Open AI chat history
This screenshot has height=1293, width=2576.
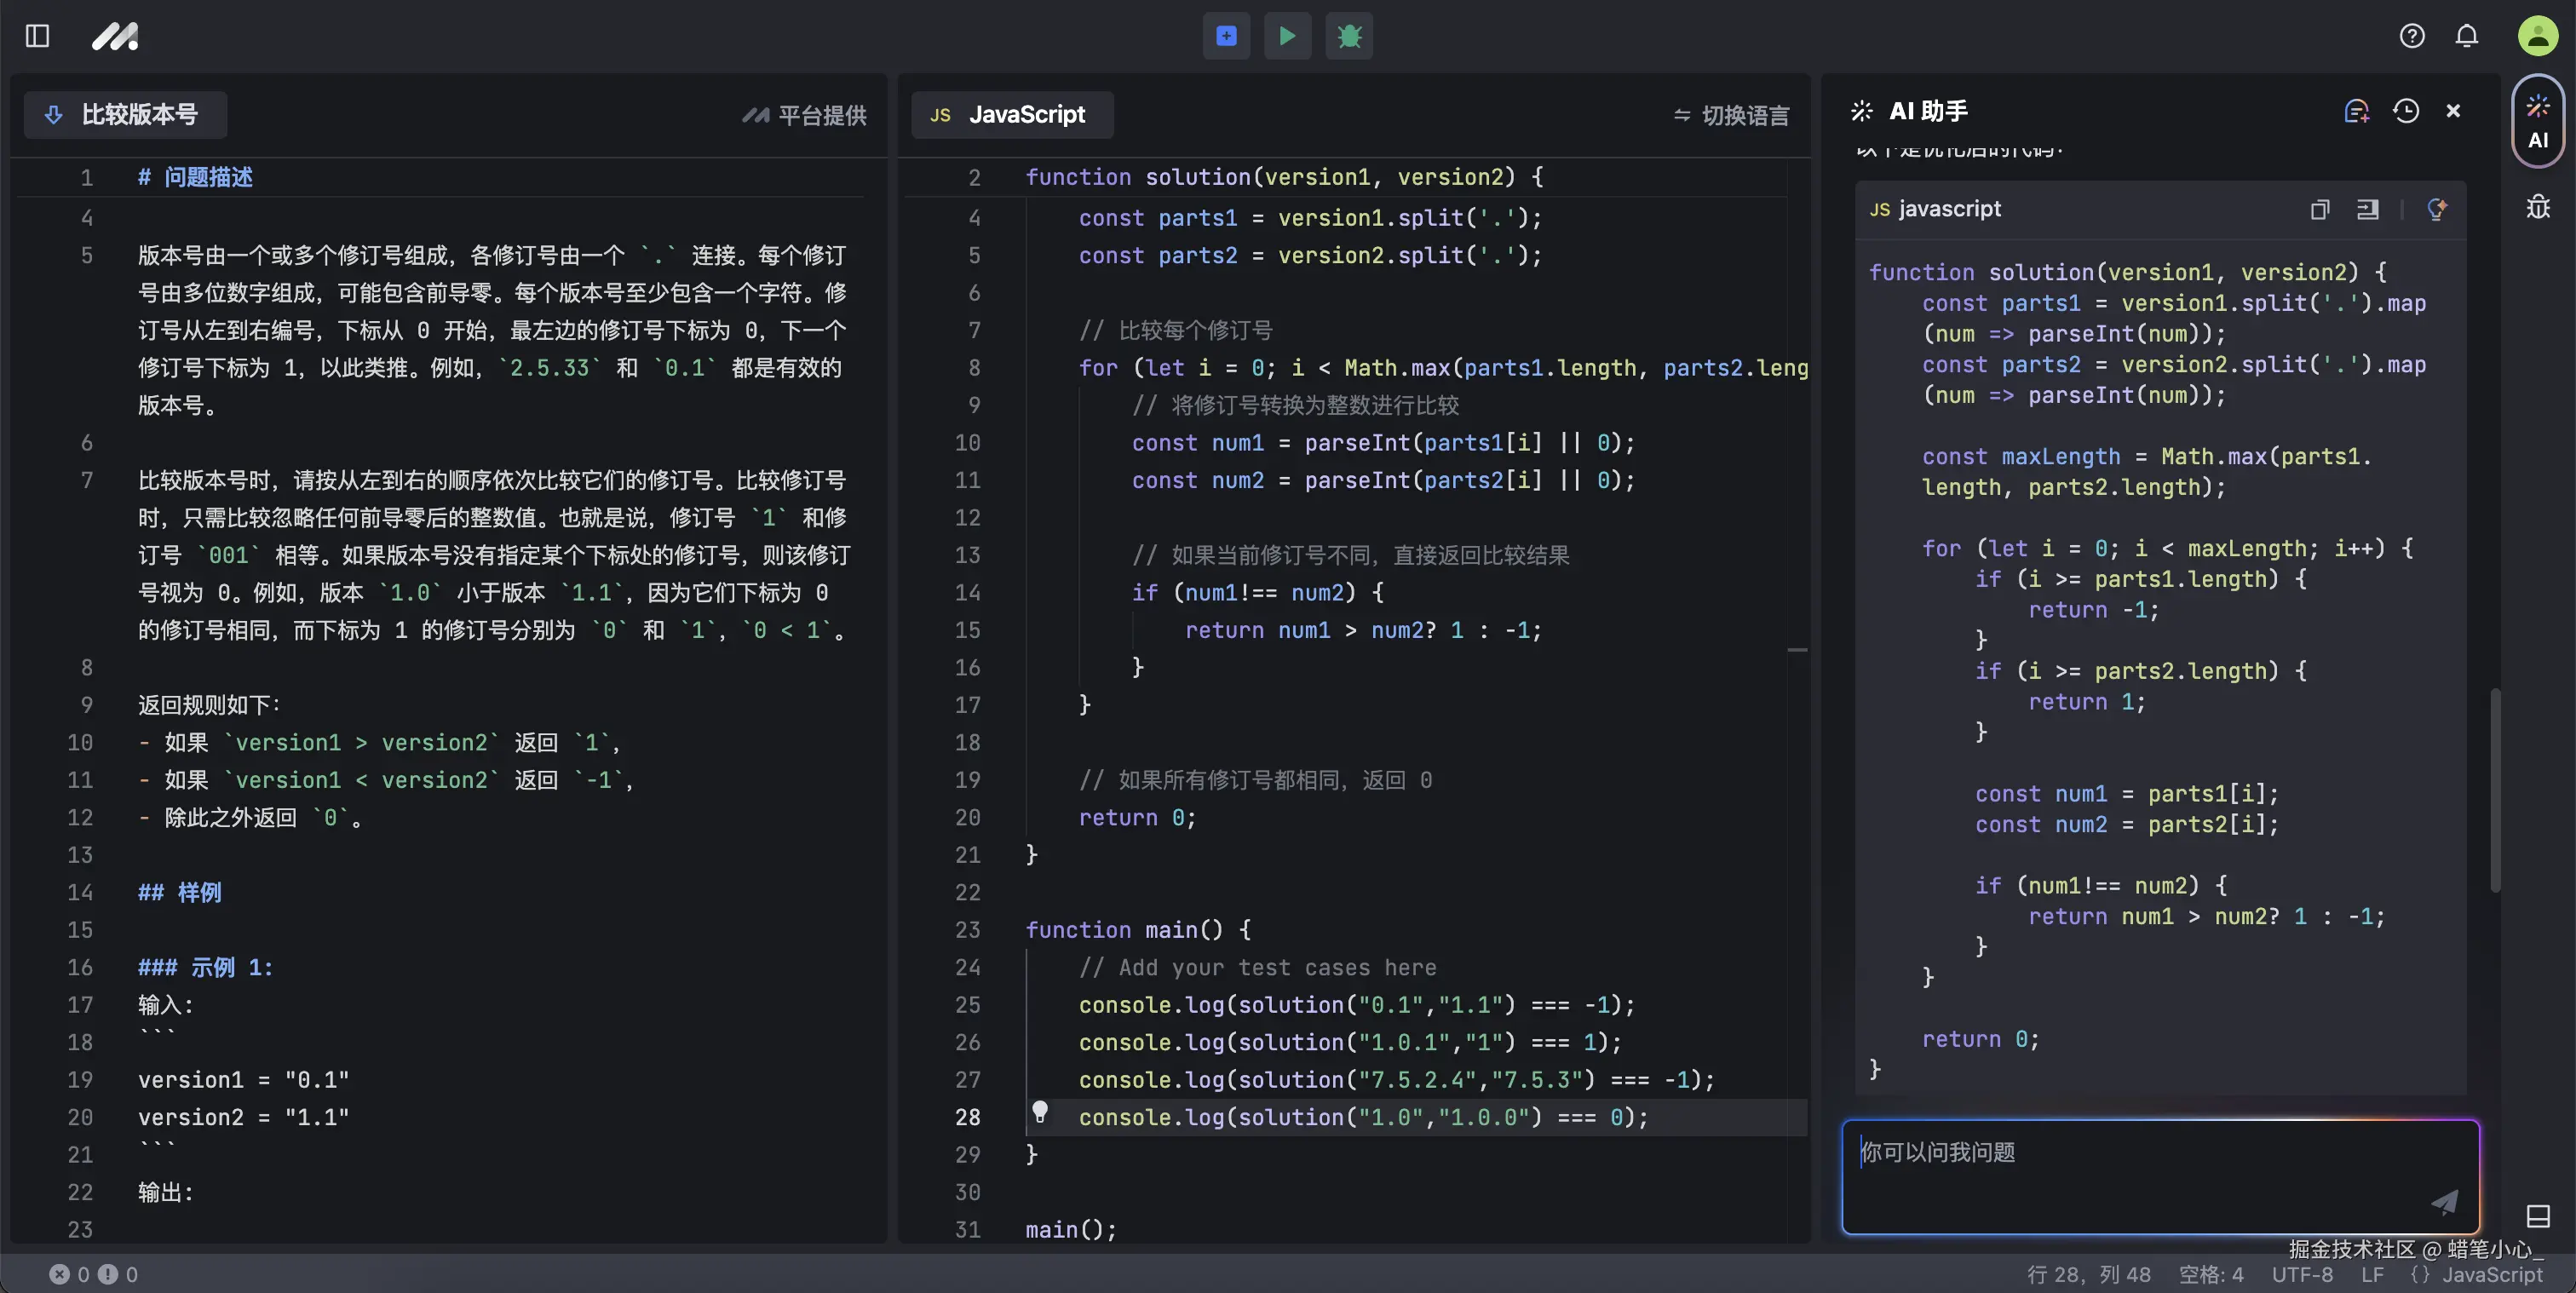tap(2406, 111)
